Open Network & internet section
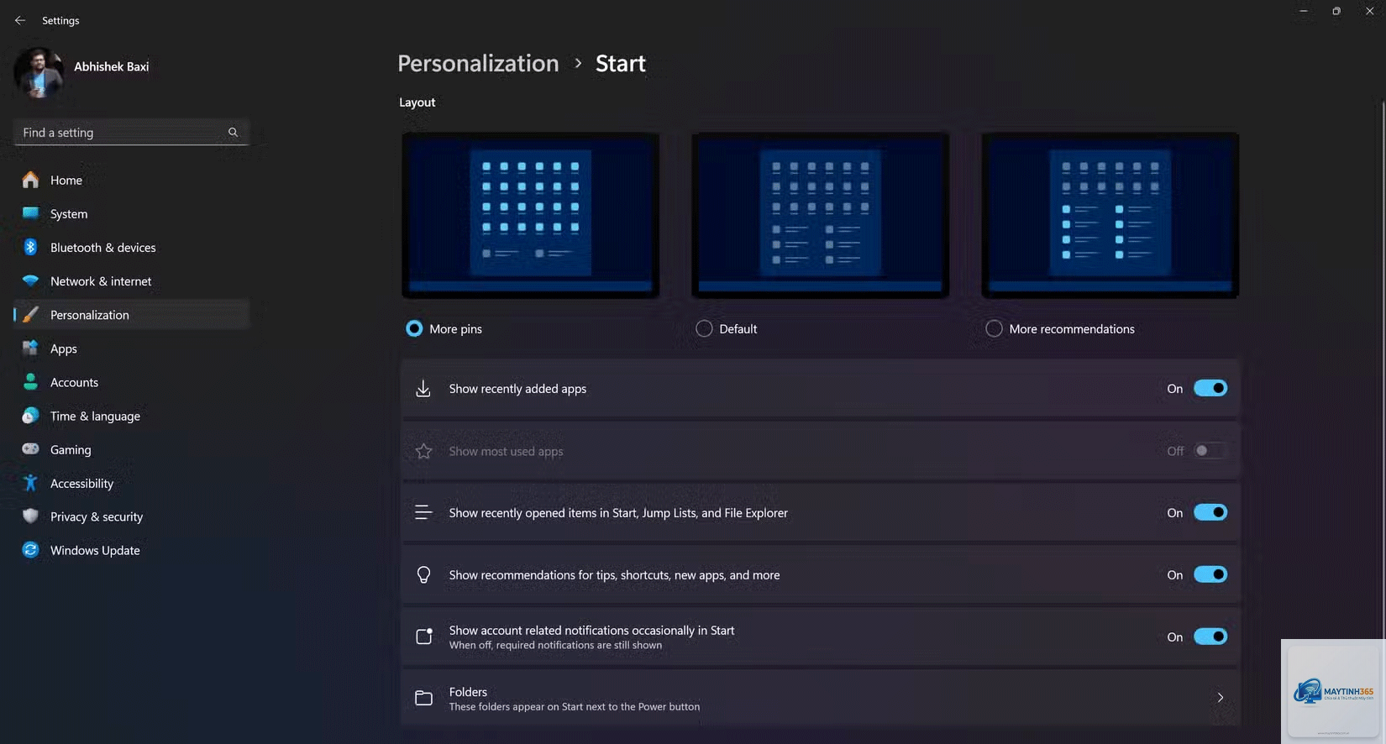The image size is (1386, 744). tap(132, 280)
